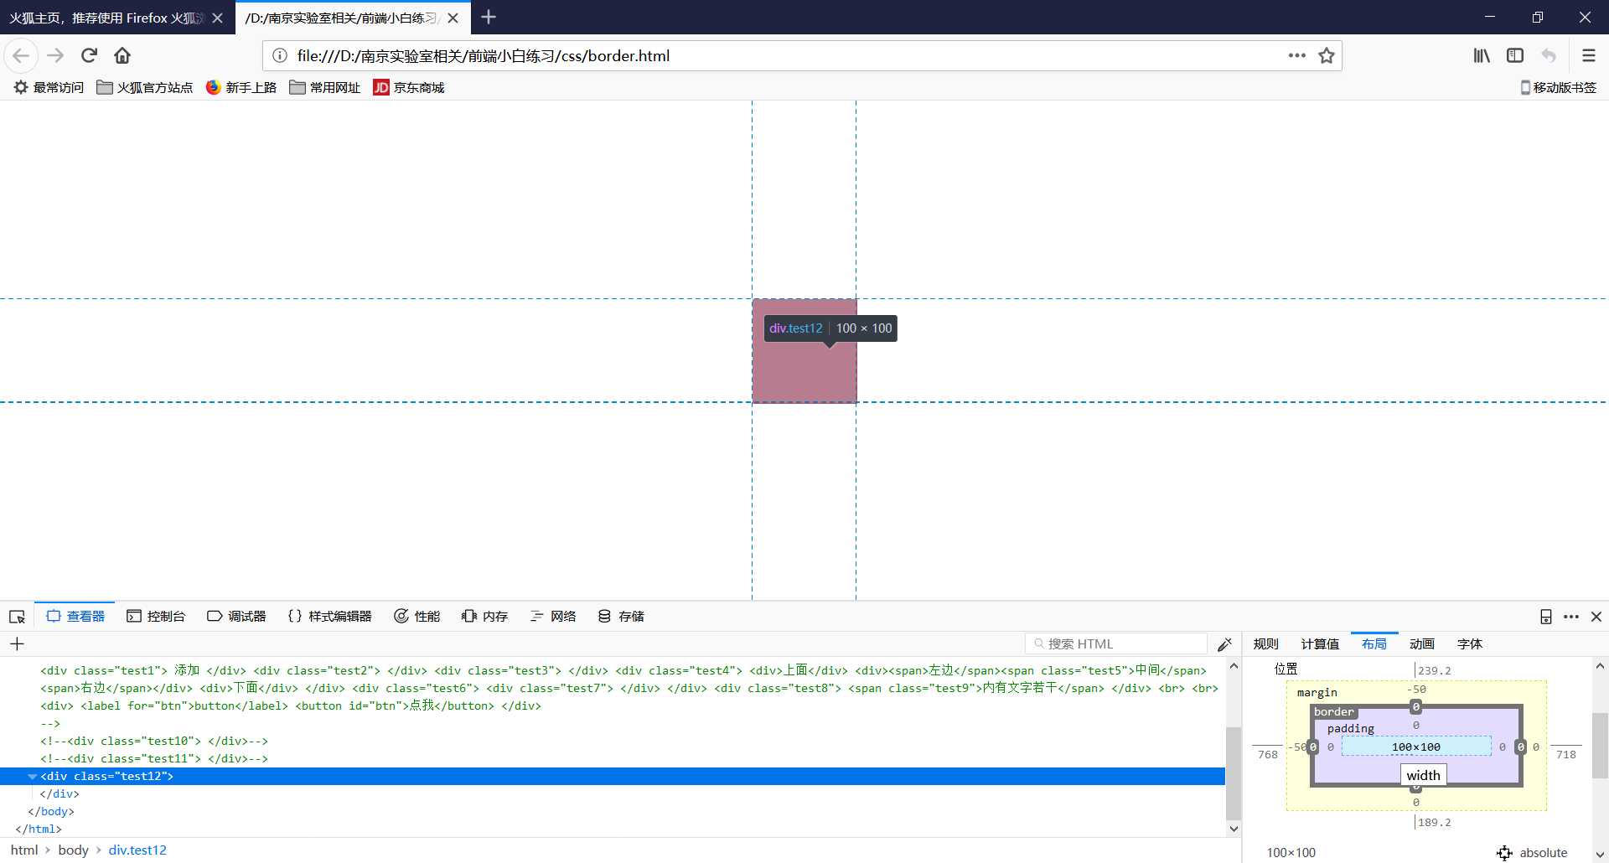Open the 京东商城 bookmark
This screenshot has height=863, width=1609.
click(x=409, y=87)
